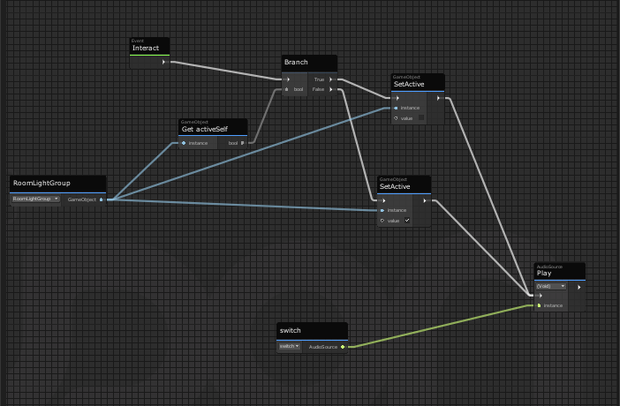This screenshot has height=406, width=620.
Task: Uncheck the value checkbox on lower SetActive node
Action: pos(407,220)
